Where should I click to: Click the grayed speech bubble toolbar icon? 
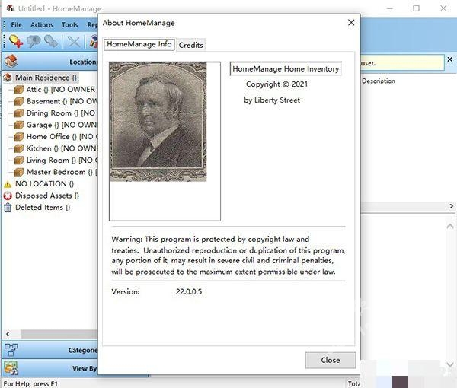click(x=34, y=41)
